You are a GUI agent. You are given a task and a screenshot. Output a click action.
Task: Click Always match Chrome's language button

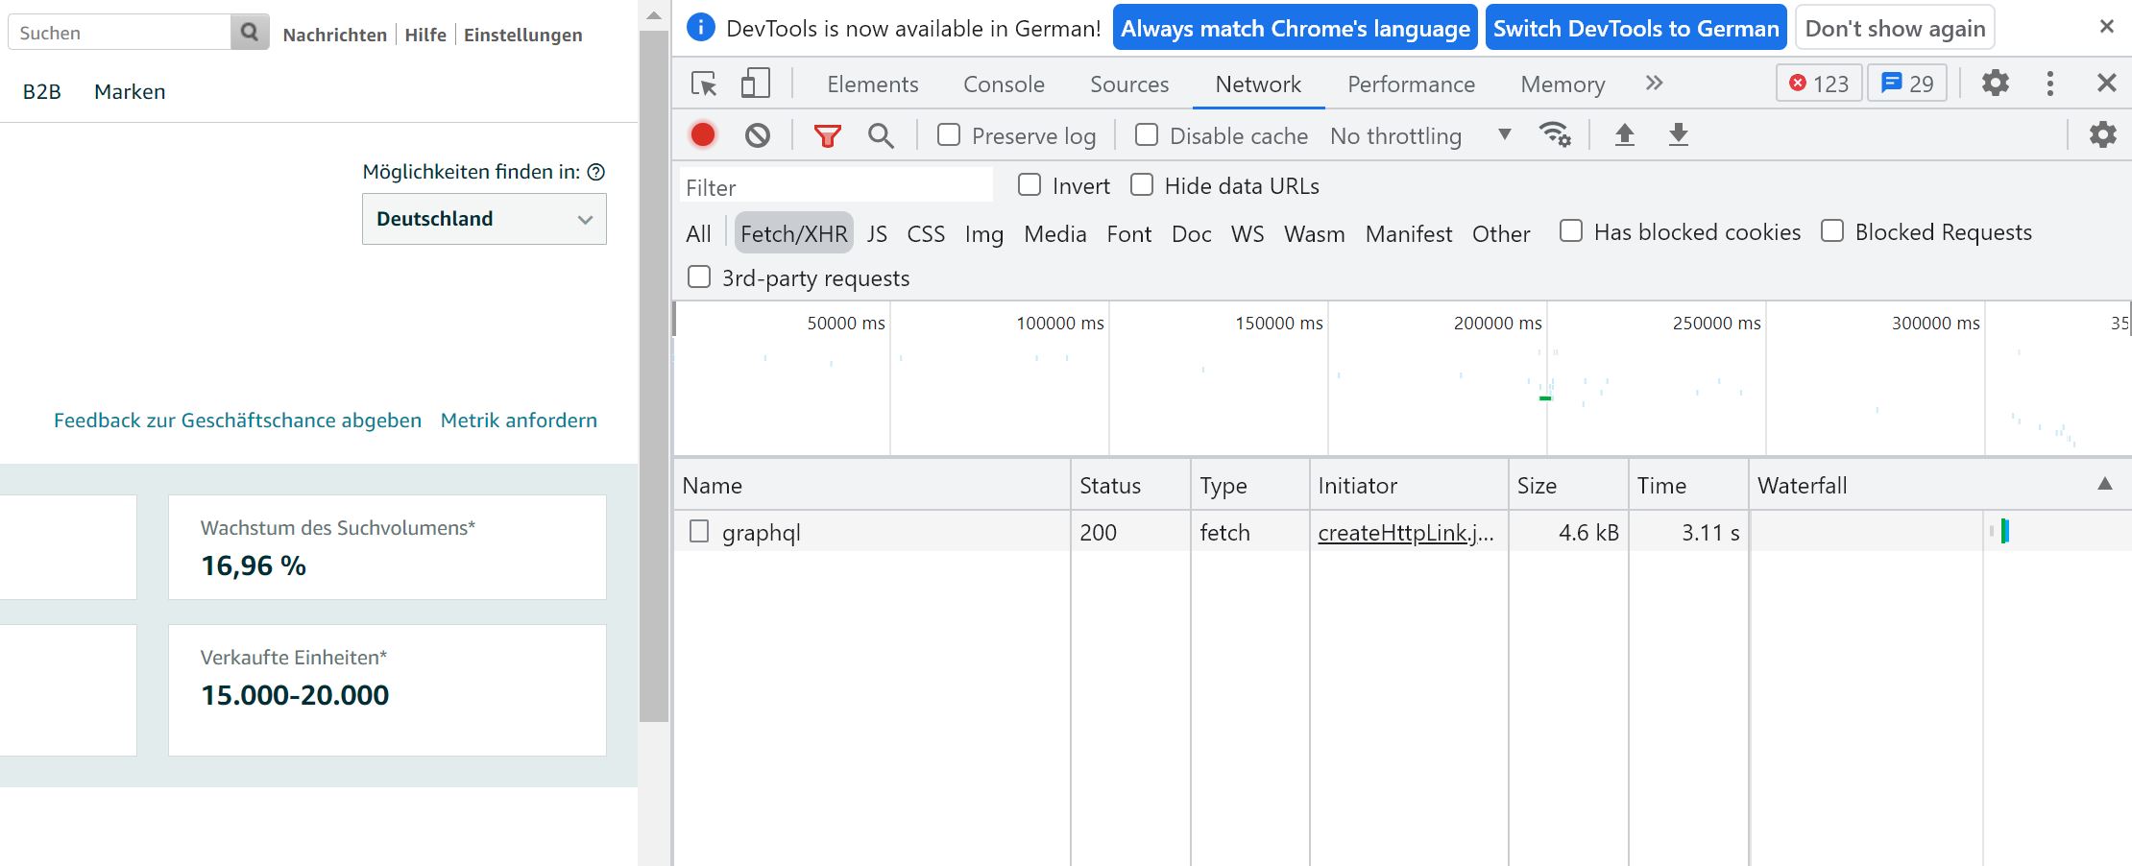(1296, 28)
